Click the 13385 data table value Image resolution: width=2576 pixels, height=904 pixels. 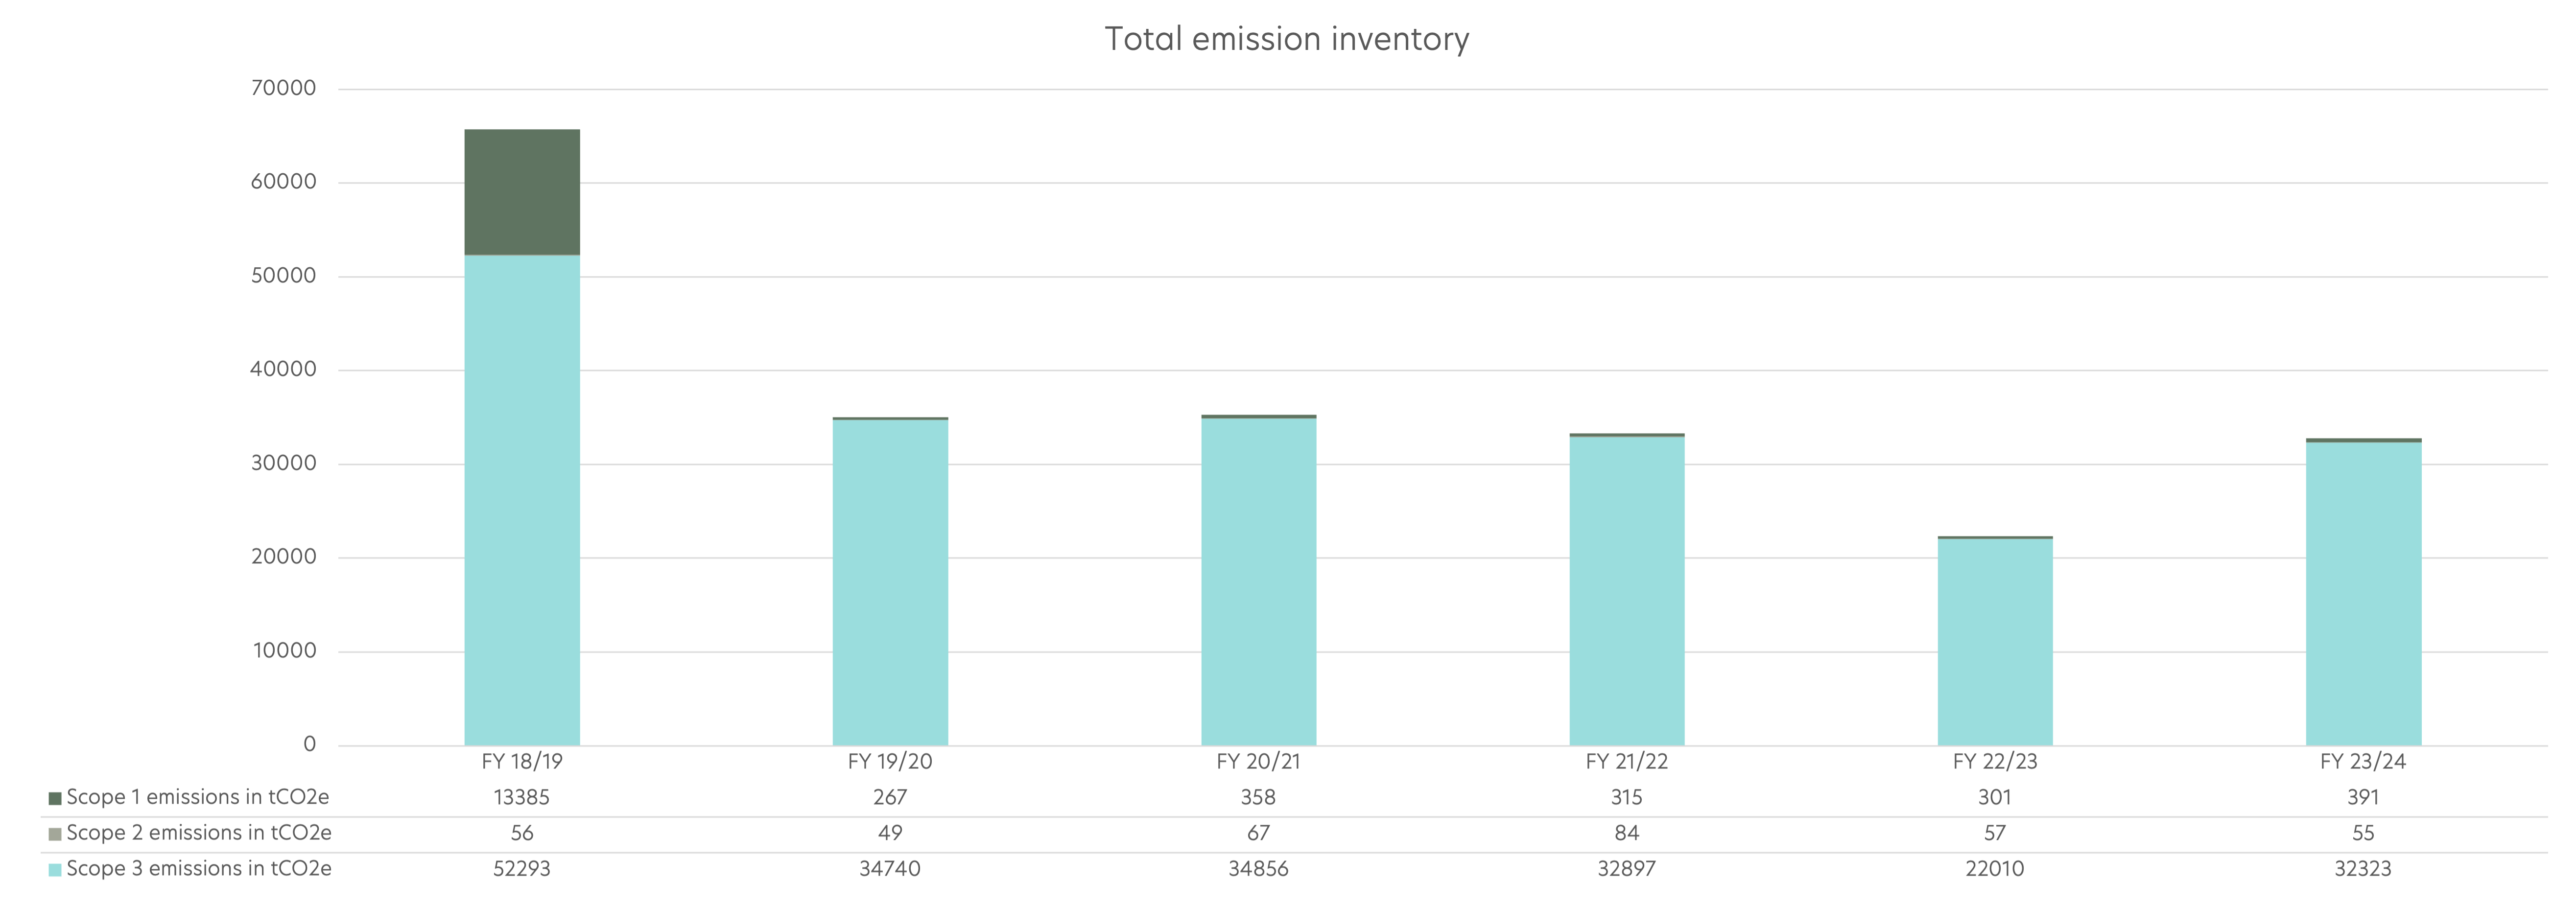(522, 798)
